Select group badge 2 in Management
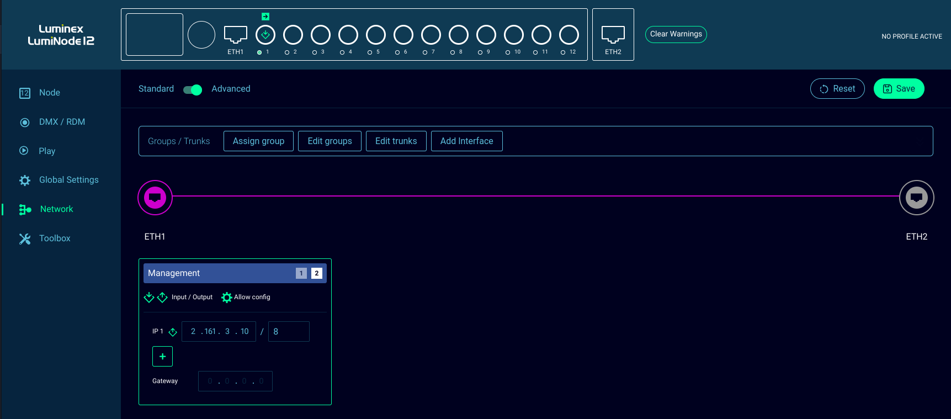This screenshot has width=951, height=419. (x=316, y=273)
